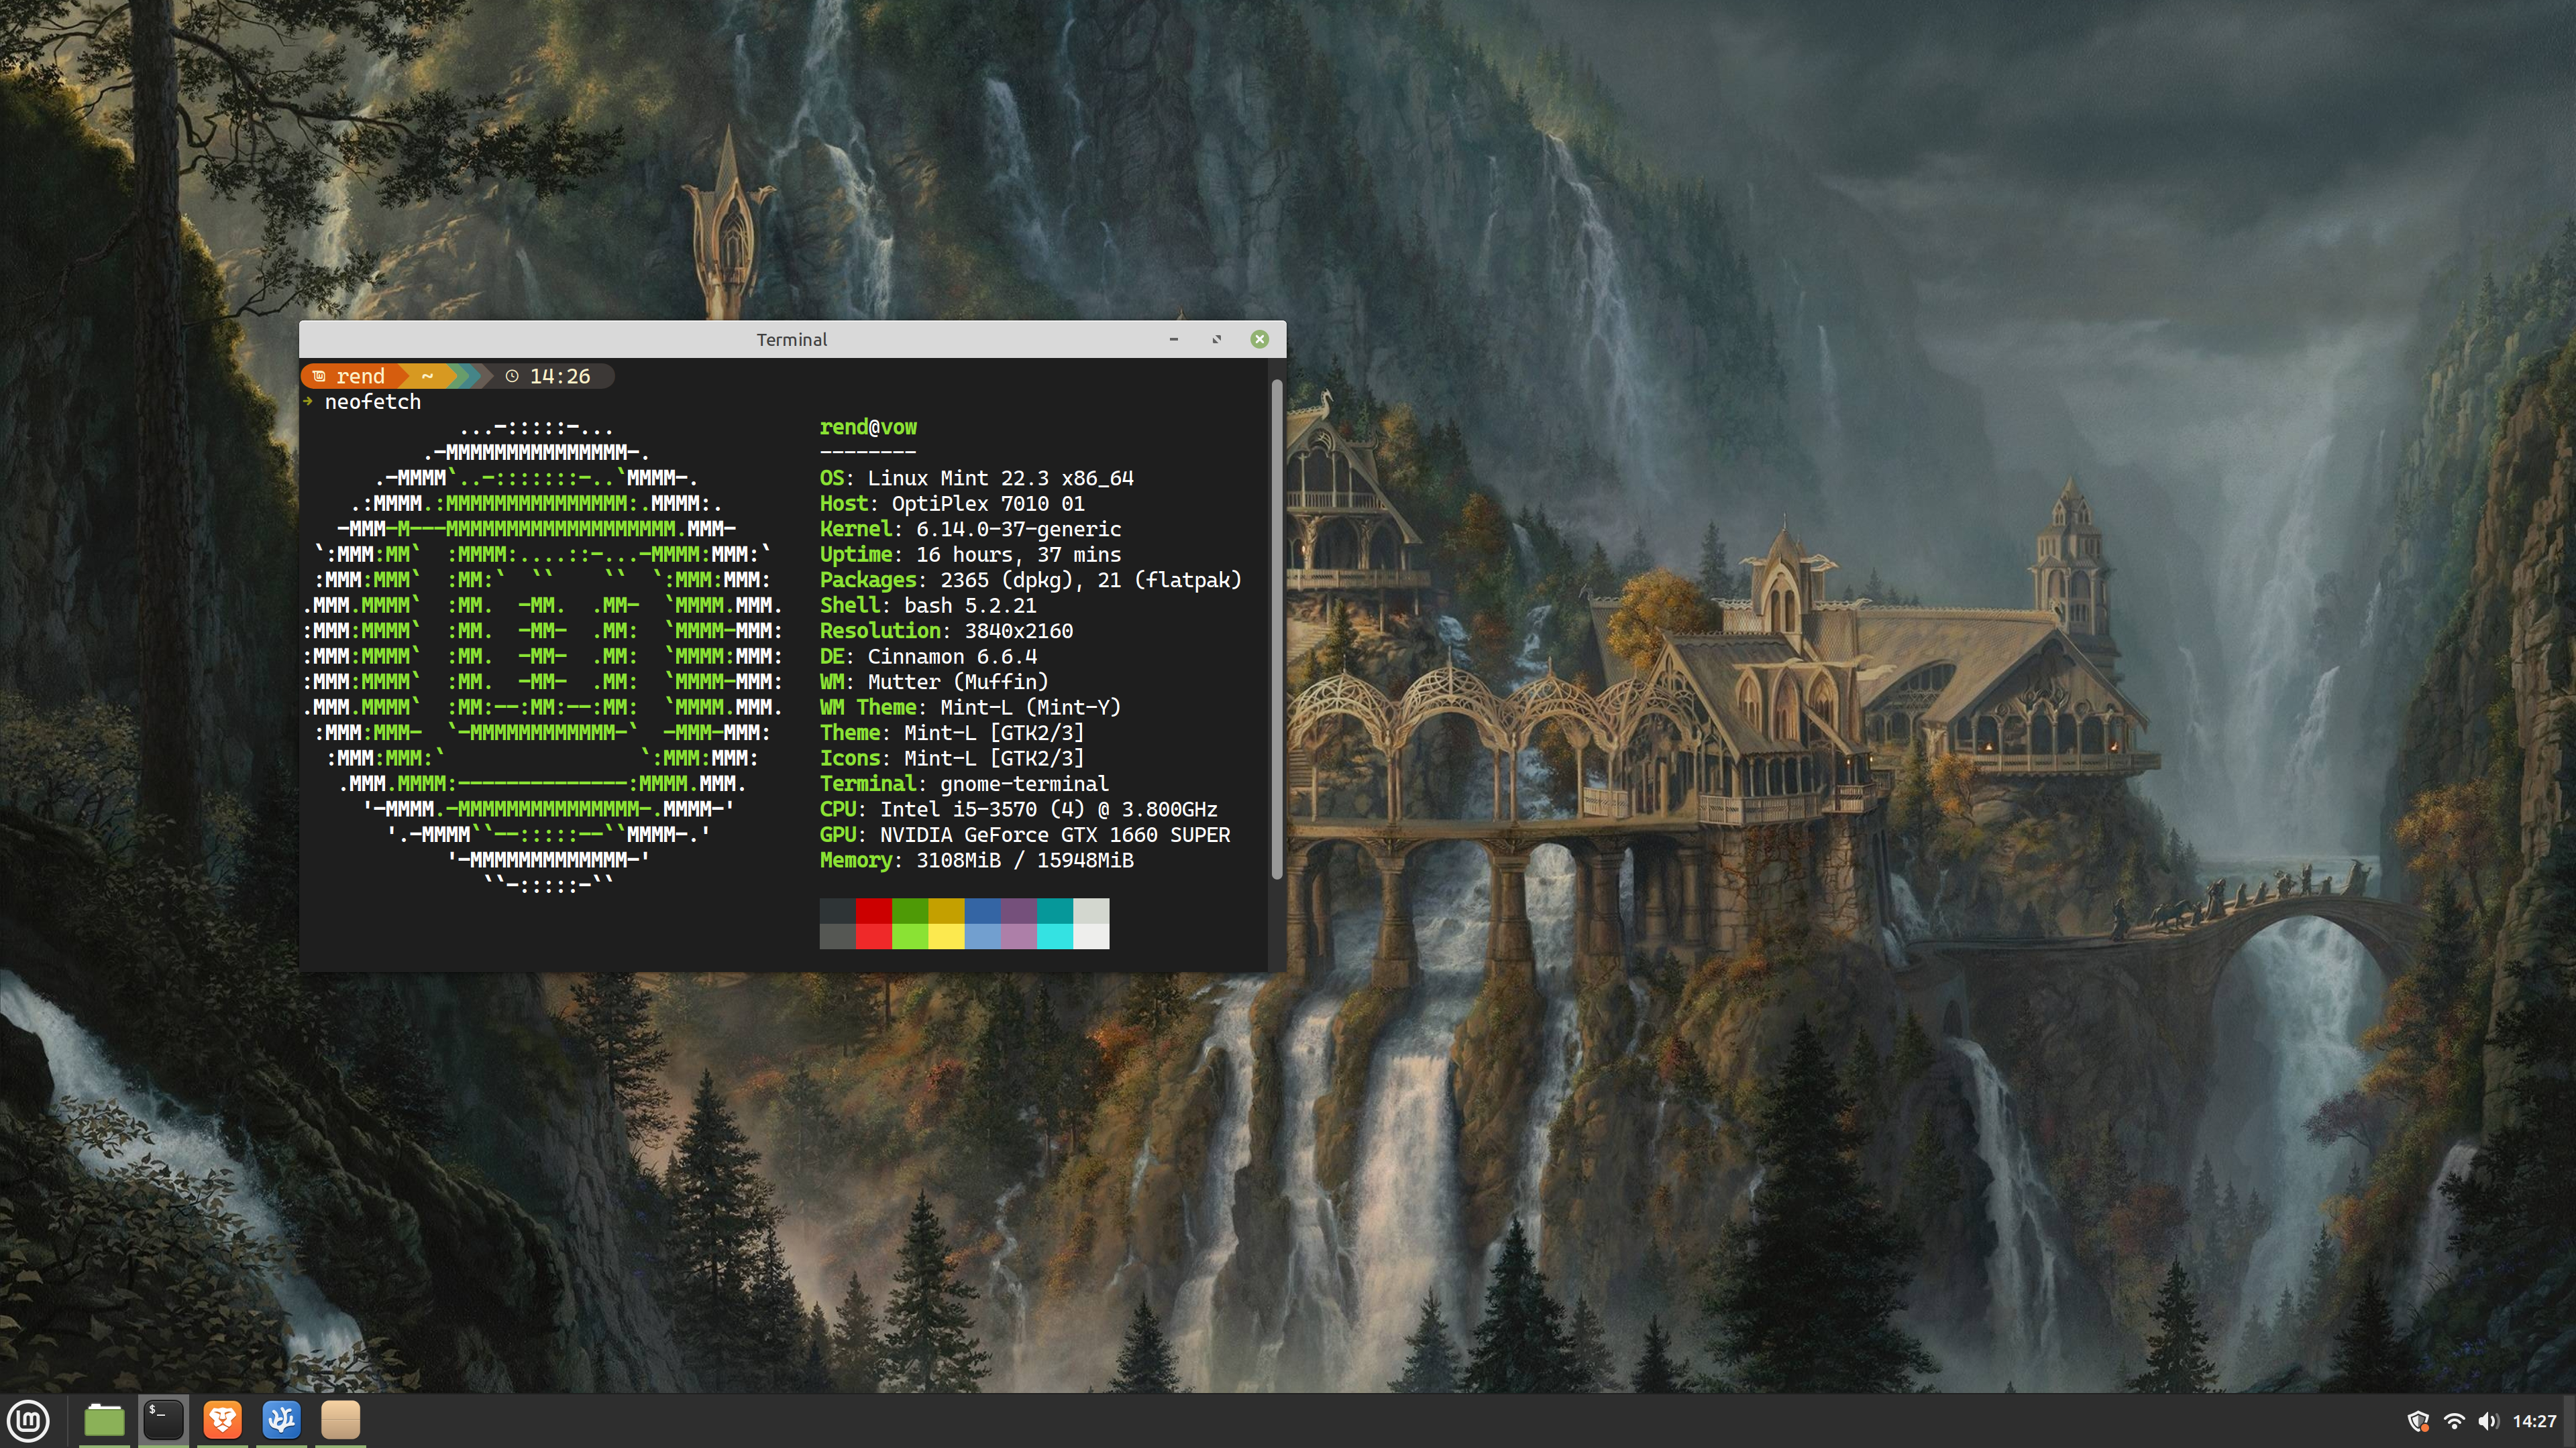Click the 'Shell: bash 5.2.21' line
Image resolution: width=2576 pixels, height=1448 pixels.
click(x=928, y=605)
